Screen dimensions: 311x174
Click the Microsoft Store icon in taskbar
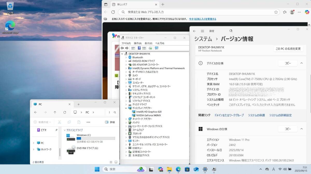[x=187, y=169]
